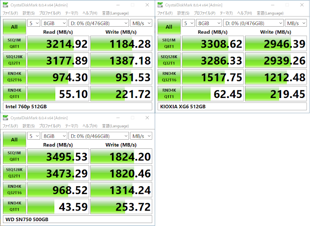Viewport: 310px width, 226px height.
Task: Open ヘルプ(H) menu in WD SN750 window
Action: (90, 126)
